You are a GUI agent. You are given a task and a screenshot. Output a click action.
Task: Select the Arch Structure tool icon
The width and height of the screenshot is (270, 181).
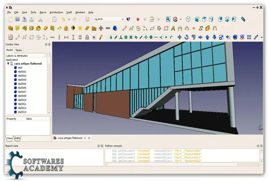pyautogui.click(x=17, y=28)
